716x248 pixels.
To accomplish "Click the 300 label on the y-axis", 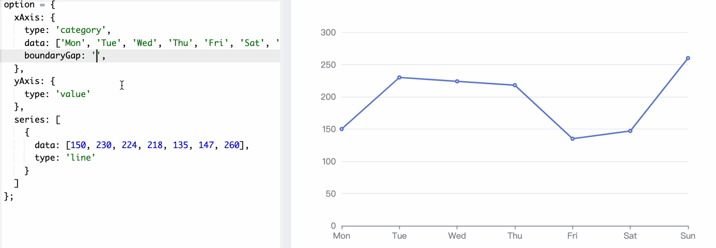I will pos(327,33).
